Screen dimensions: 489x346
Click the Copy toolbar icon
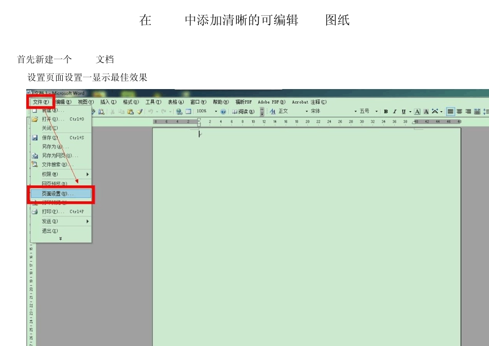[x=121, y=111]
